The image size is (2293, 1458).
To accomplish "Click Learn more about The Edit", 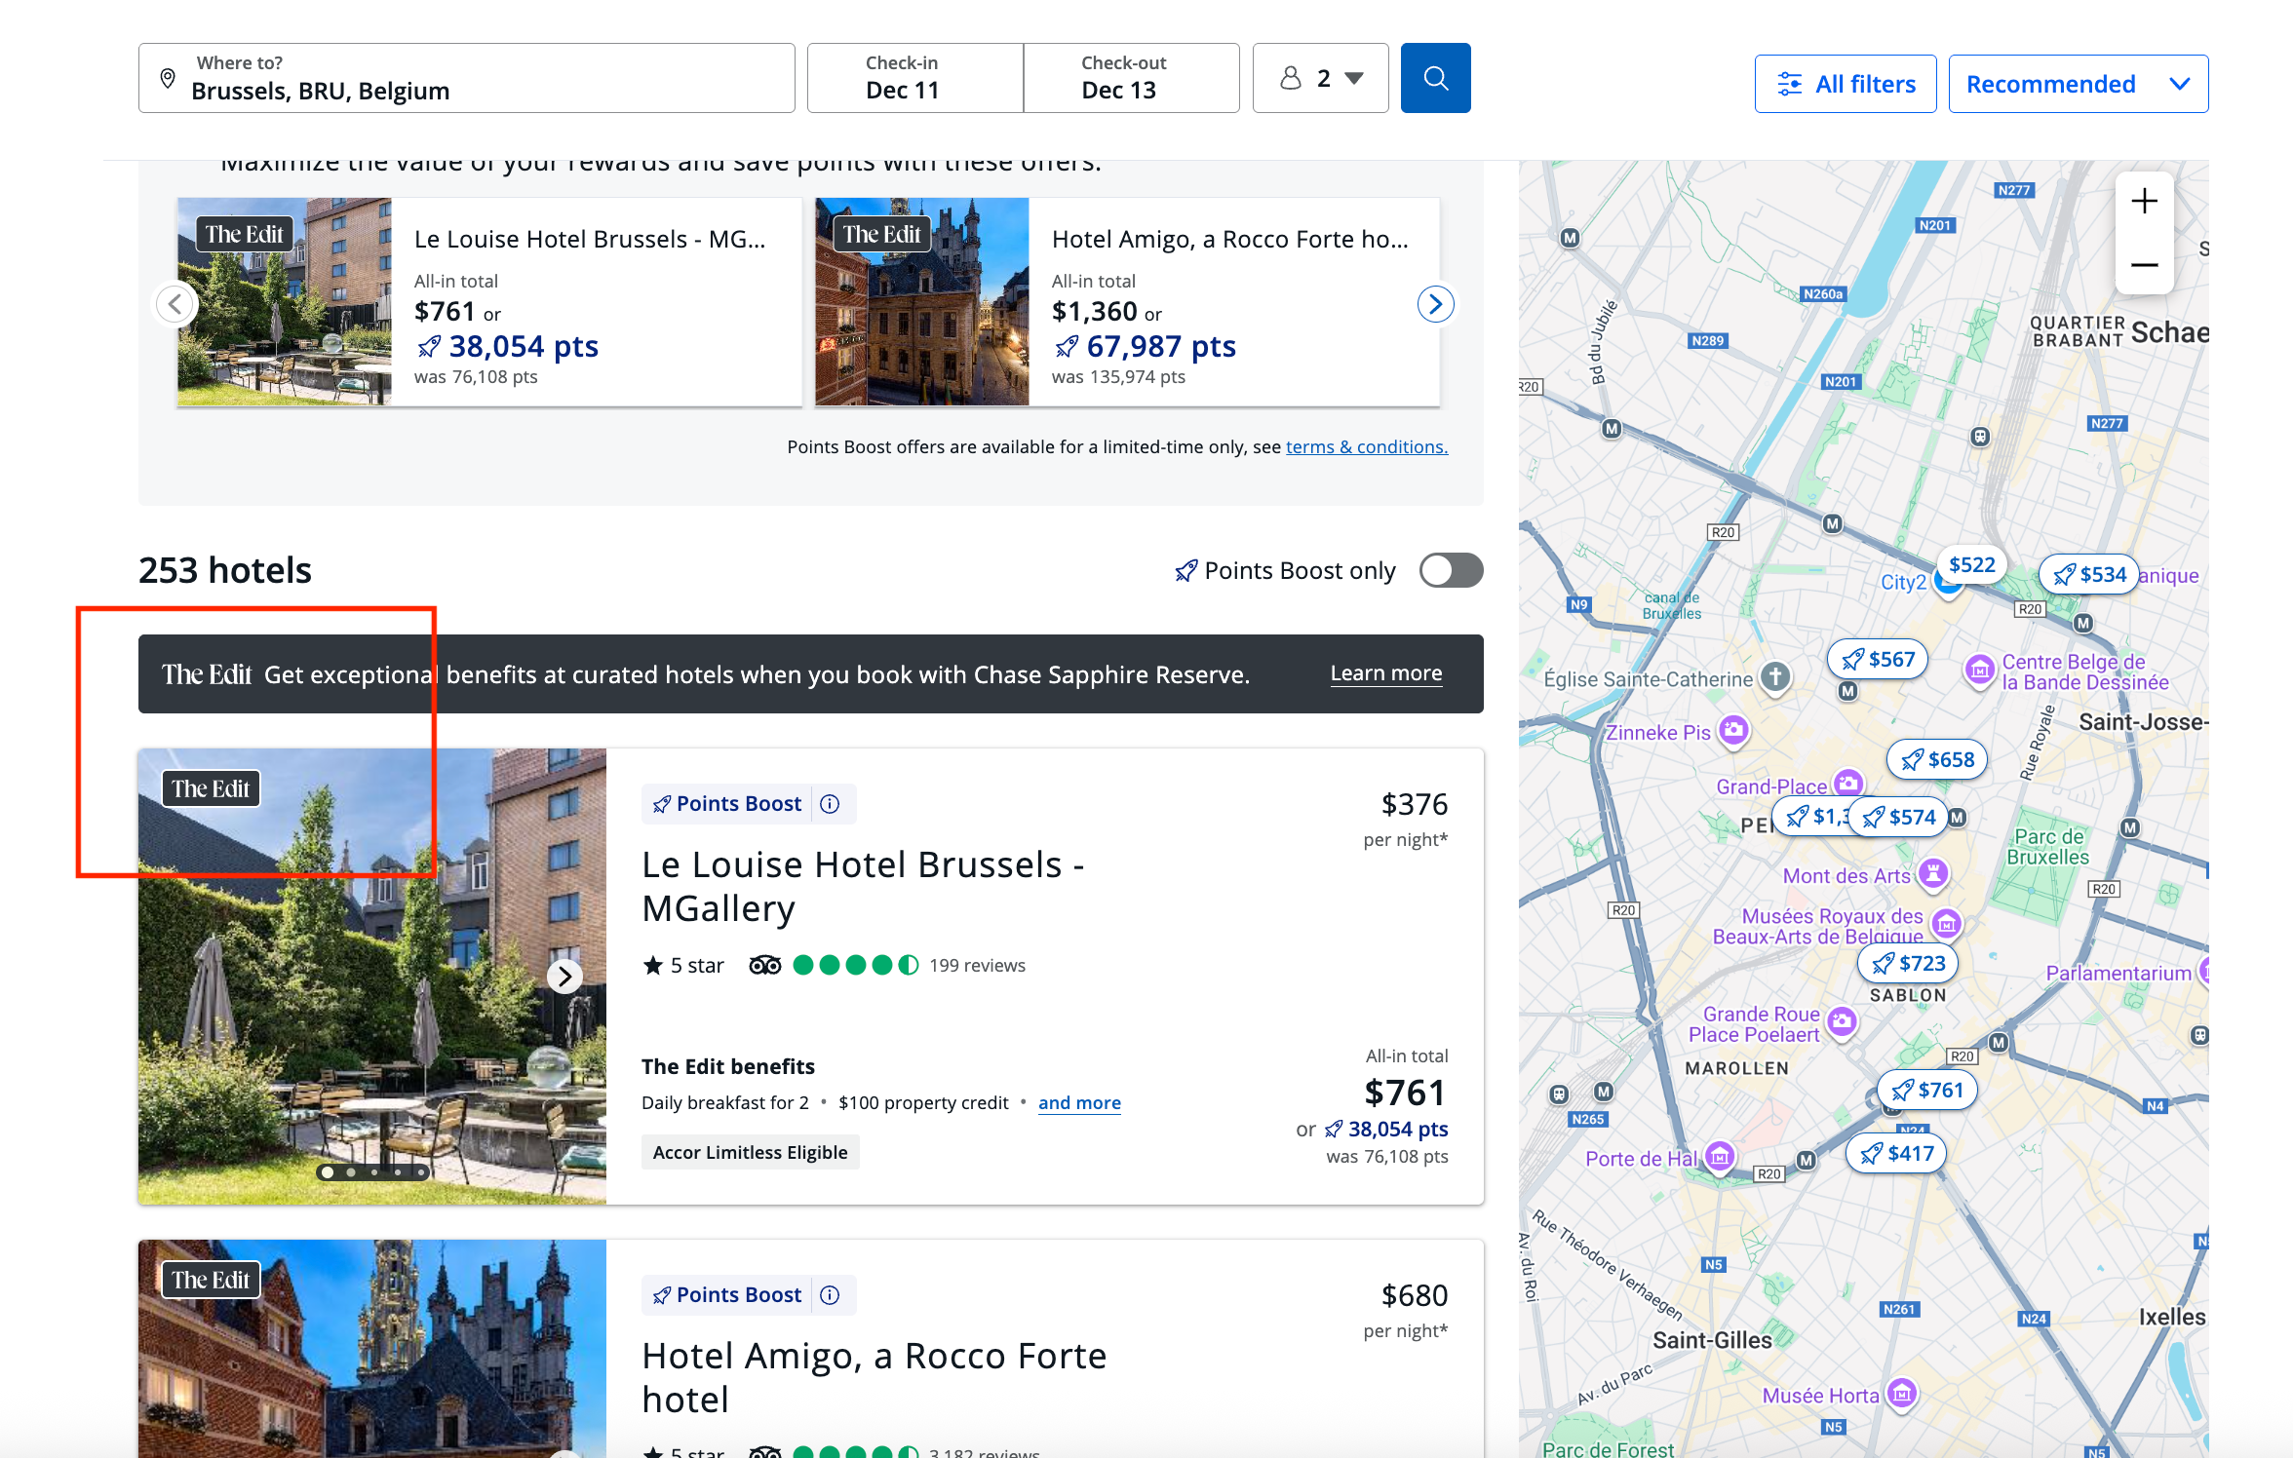I will pos(1385,673).
